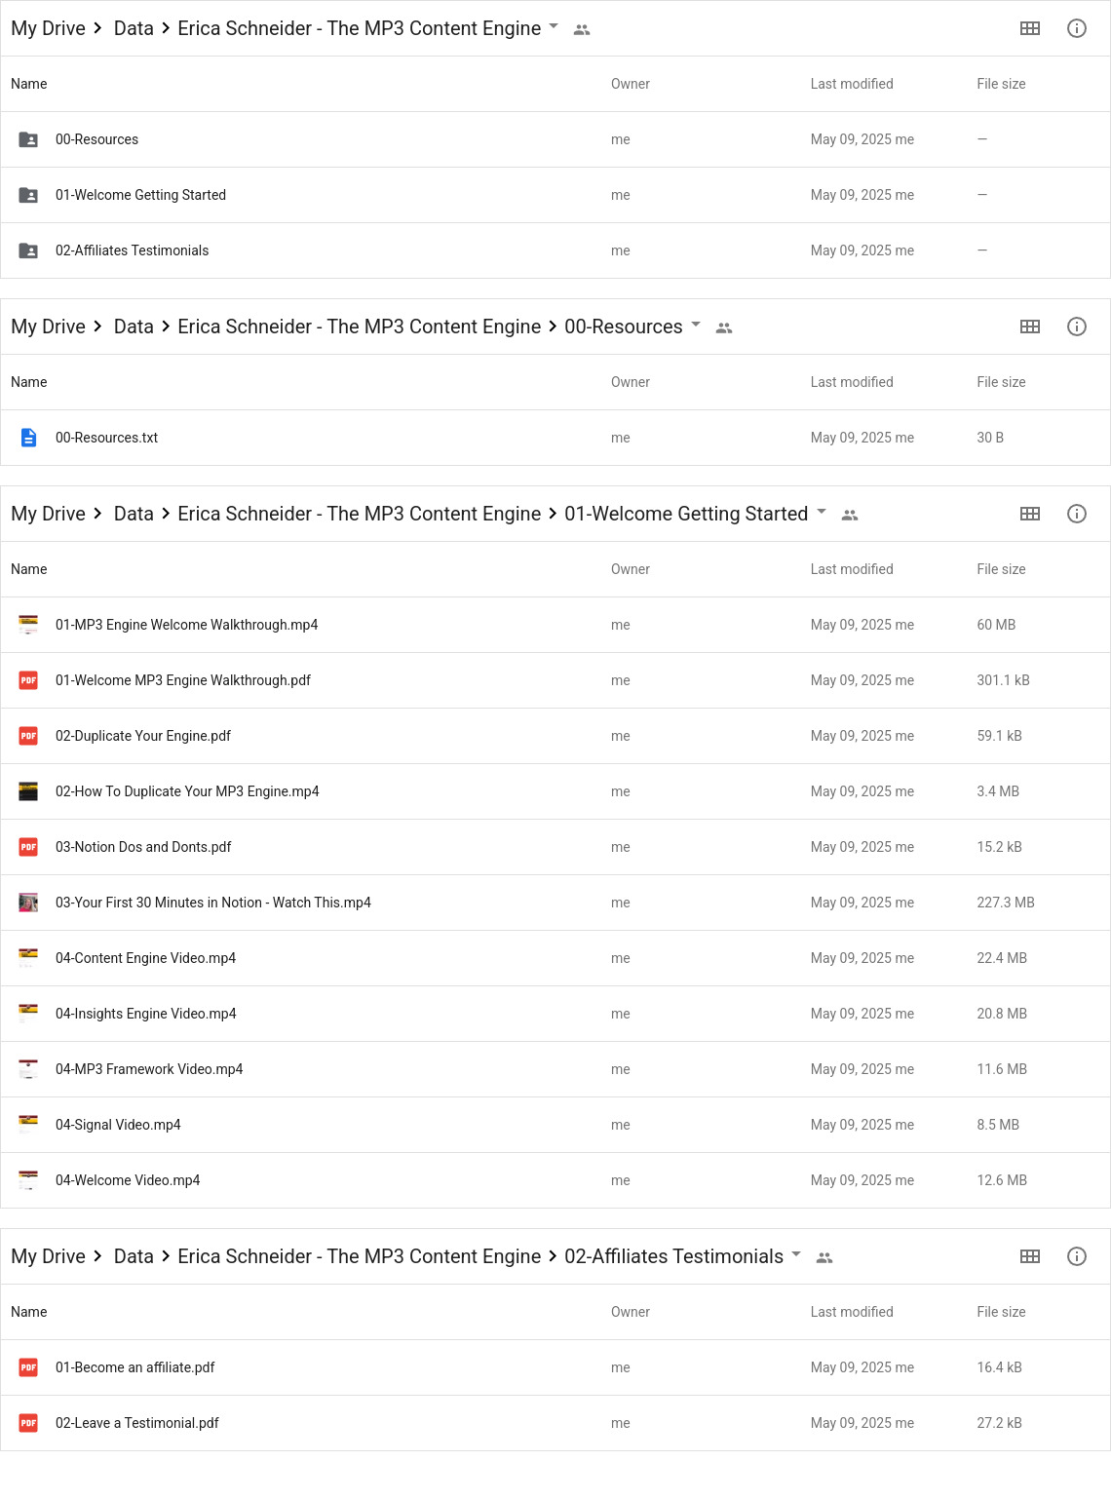The width and height of the screenshot is (1111, 1500).
Task: Click shared people icon beside 02-Affiliates Testimonials title
Action: 824,1258
